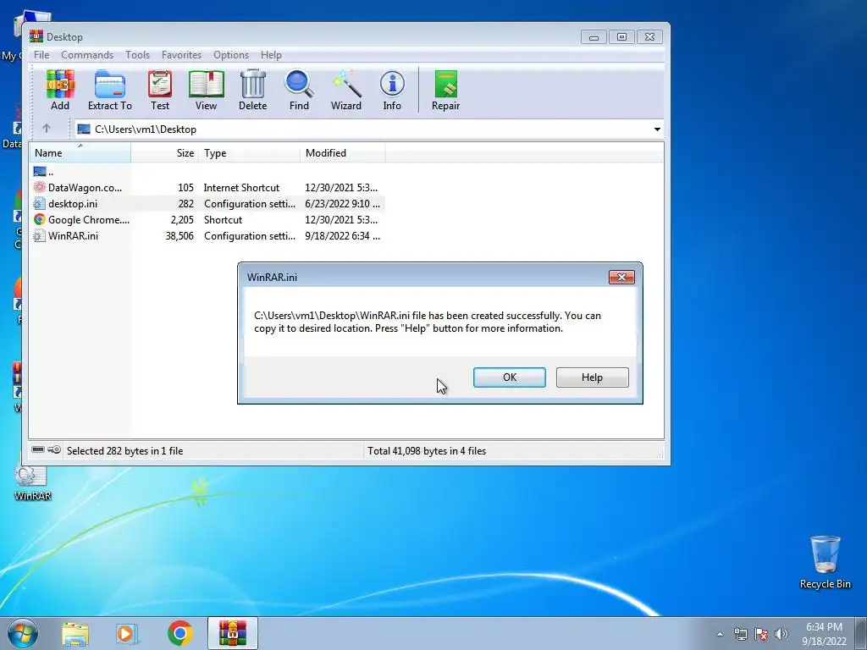Open Windows Media Player from taskbar

pyautogui.click(x=127, y=633)
